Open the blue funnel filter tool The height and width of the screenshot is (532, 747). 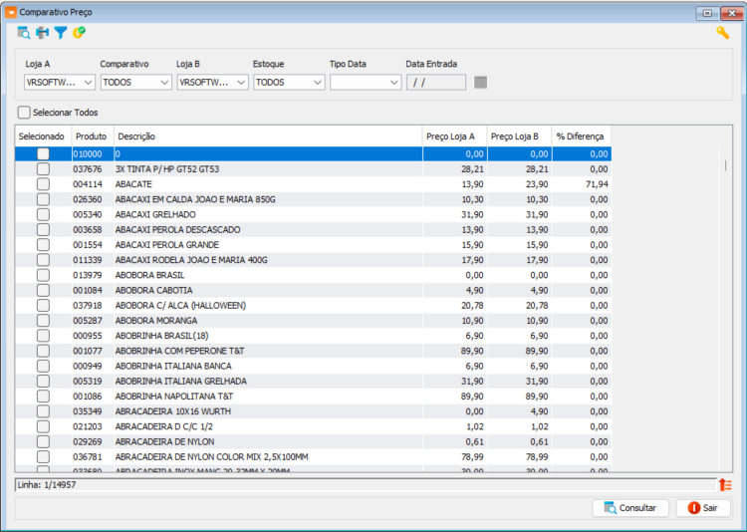[60, 33]
